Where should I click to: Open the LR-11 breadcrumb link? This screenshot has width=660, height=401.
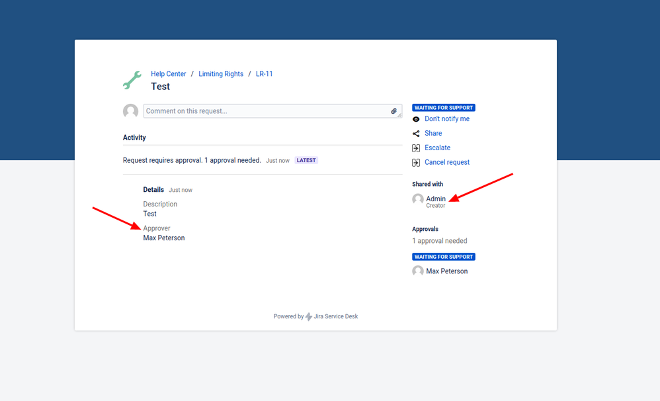(x=265, y=73)
